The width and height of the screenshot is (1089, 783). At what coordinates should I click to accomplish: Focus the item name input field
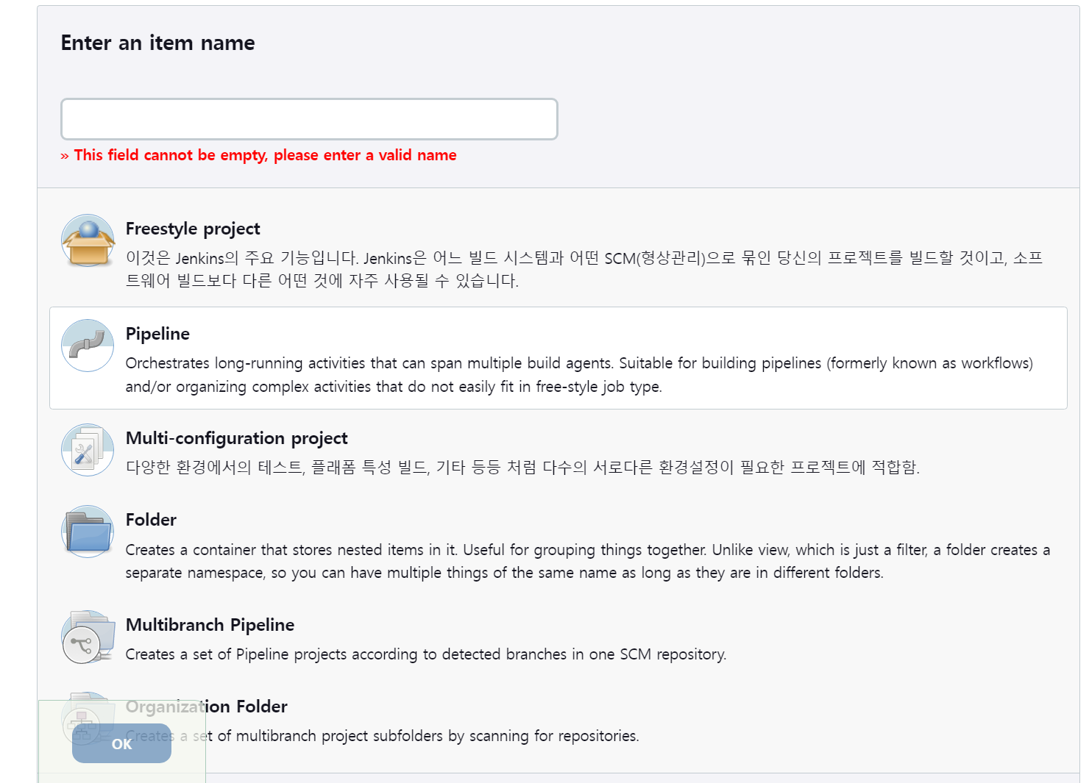click(x=309, y=119)
